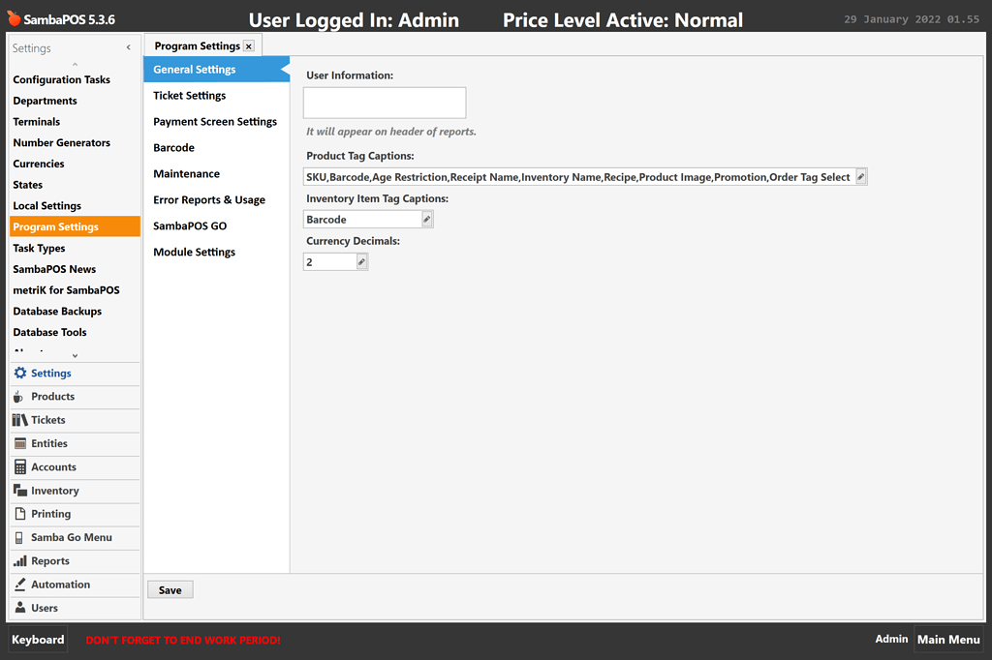Click the end work period reminder text

click(183, 640)
